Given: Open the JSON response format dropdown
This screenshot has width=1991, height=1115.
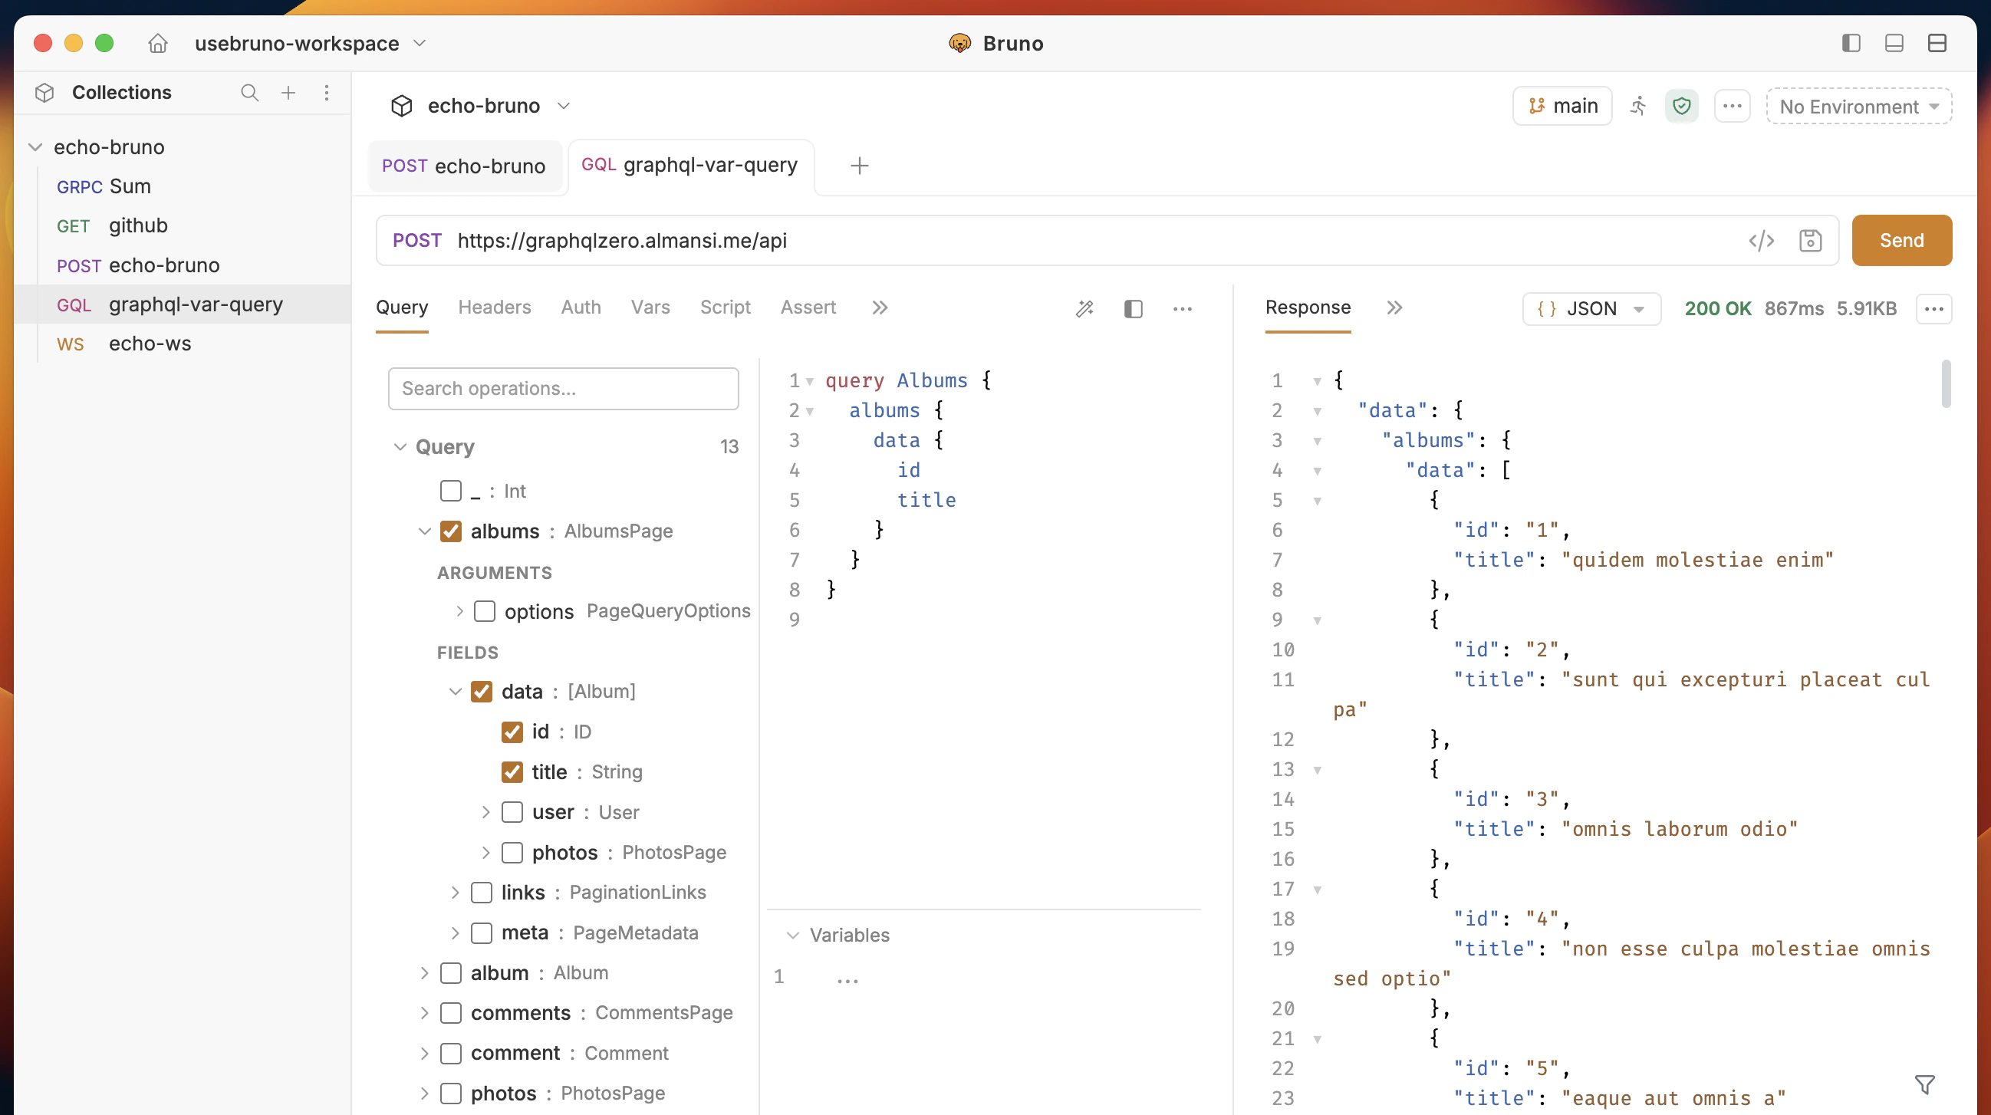Looking at the screenshot, I should click(x=1591, y=308).
